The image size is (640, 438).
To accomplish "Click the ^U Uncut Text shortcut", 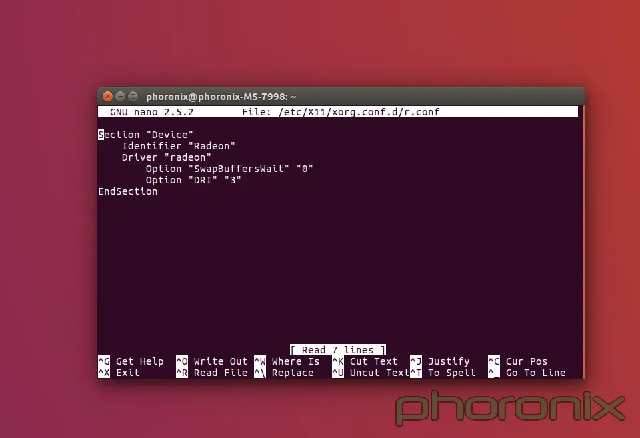I will (x=371, y=373).
